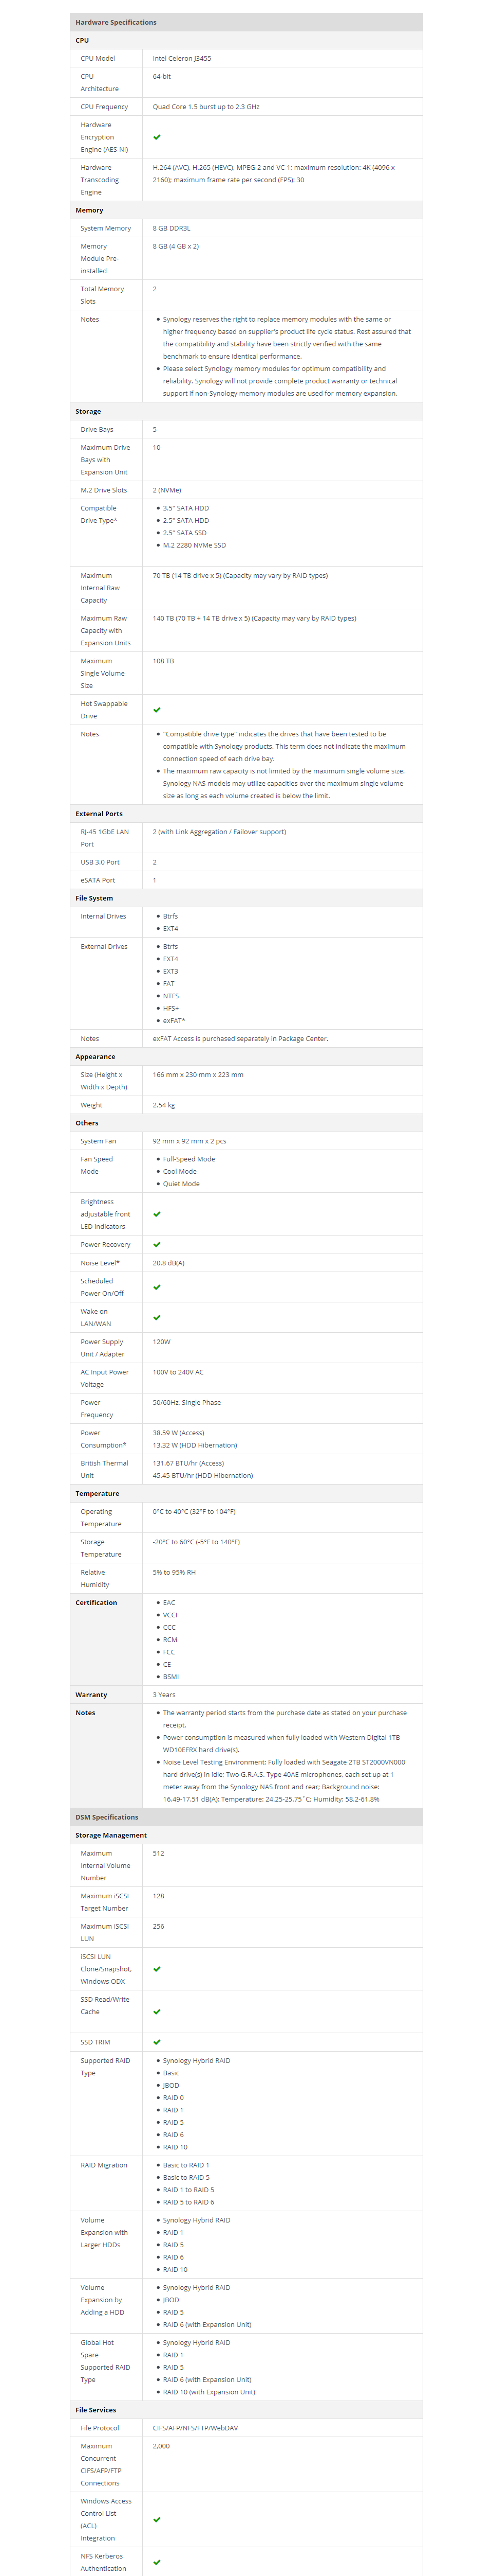Image resolution: width=493 pixels, height=2576 pixels.
Task: Click the SSD Read/Write Cache checkmark
Action: tap(157, 2012)
